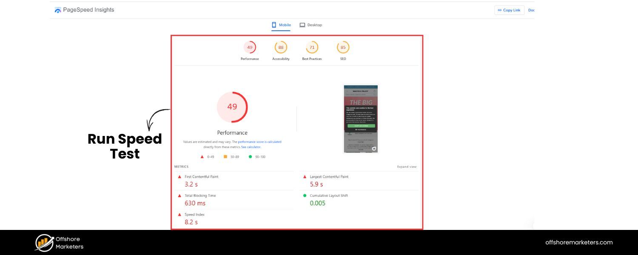Expand the metrics view via Expand view

[407, 167]
